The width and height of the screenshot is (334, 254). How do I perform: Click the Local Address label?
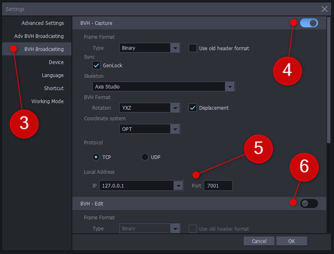pos(99,172)
